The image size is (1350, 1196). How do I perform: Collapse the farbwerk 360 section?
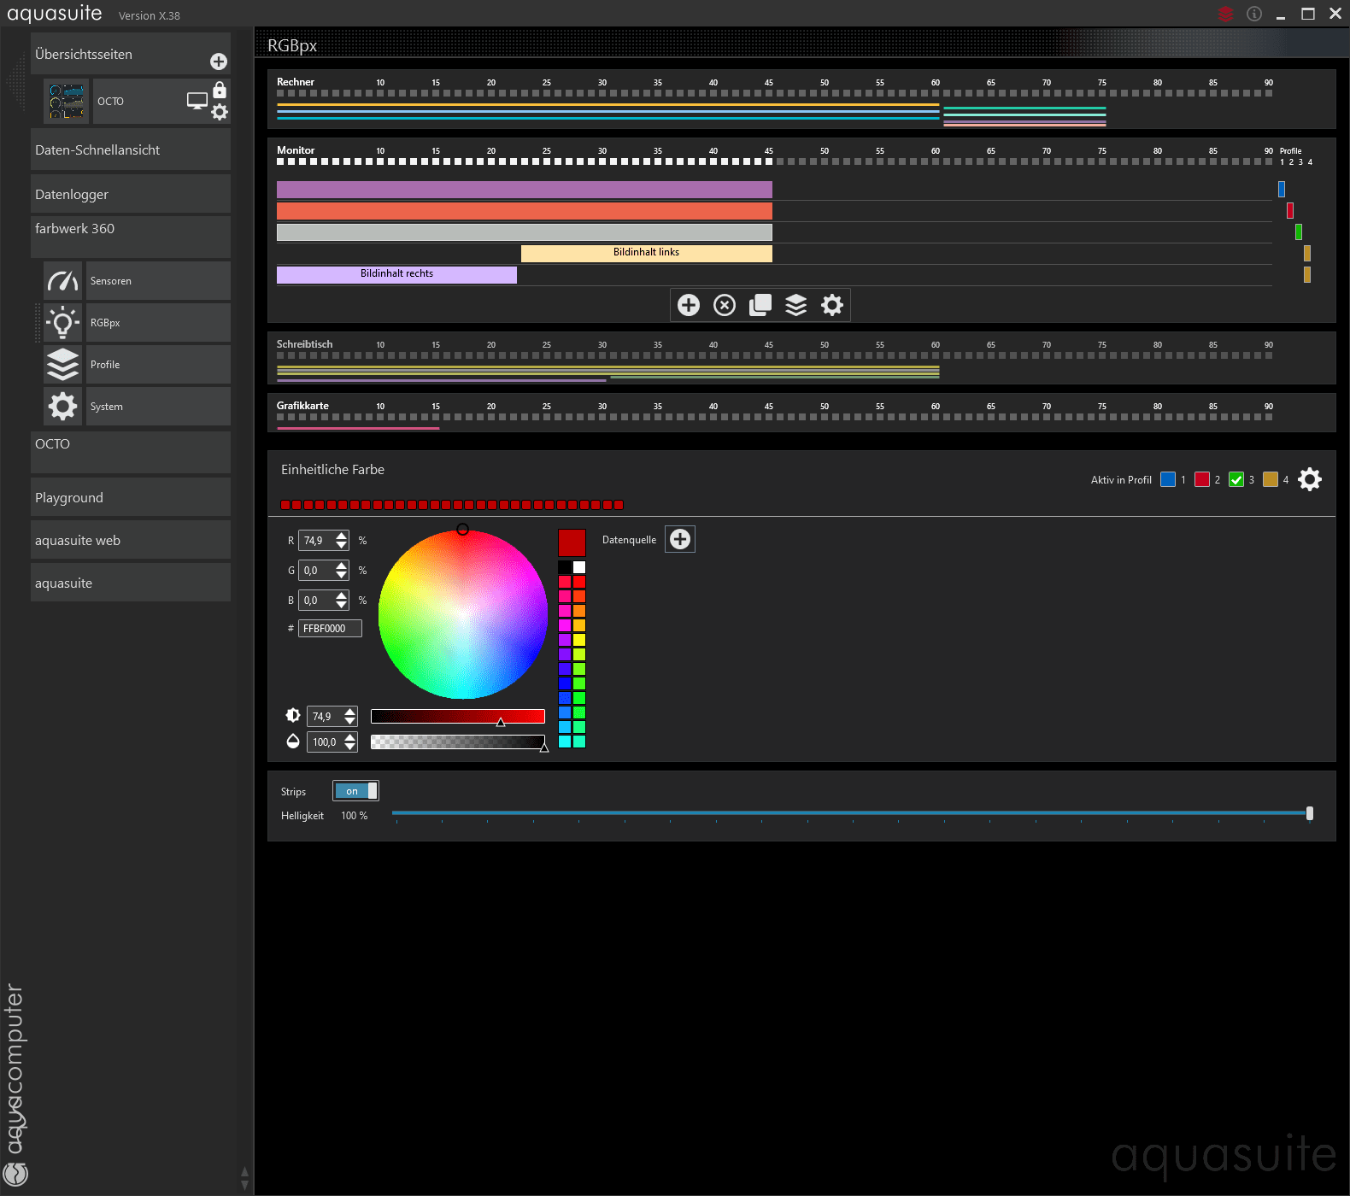coord(131,237)
